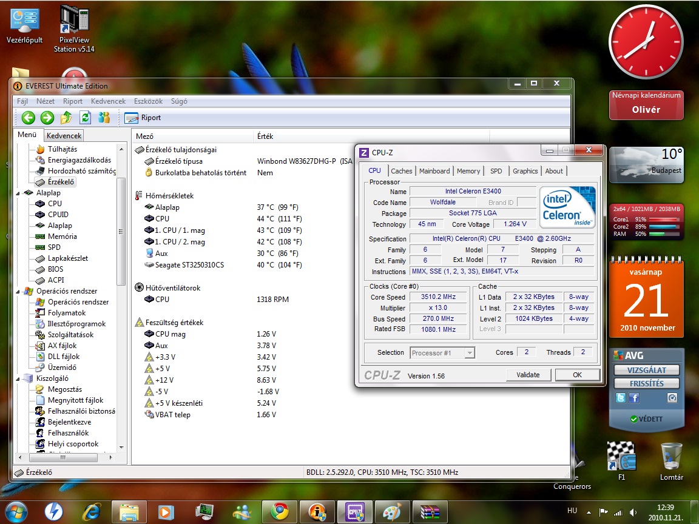Click the users icon in EVEREST toolbar

coord(104,118)
